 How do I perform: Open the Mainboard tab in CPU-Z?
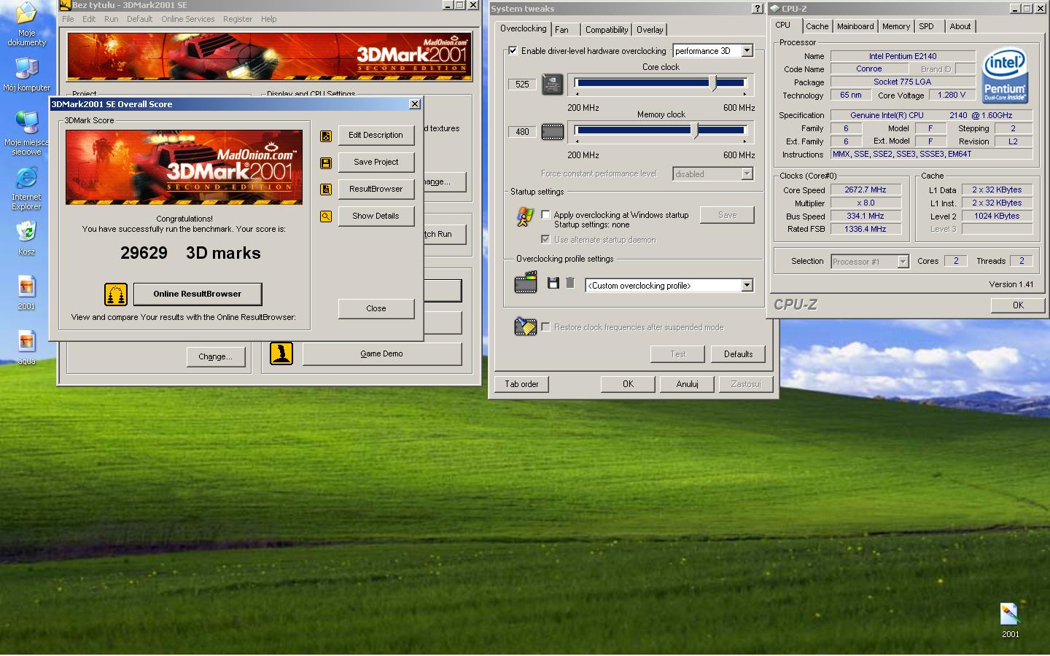click(855, 26)
